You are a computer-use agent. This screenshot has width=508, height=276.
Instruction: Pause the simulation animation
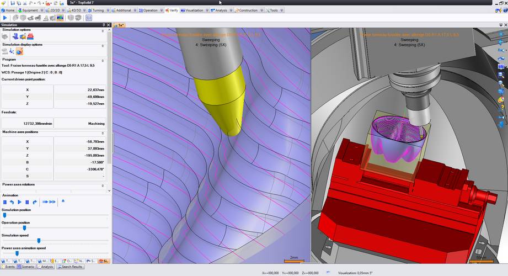[x=26, y=202]
